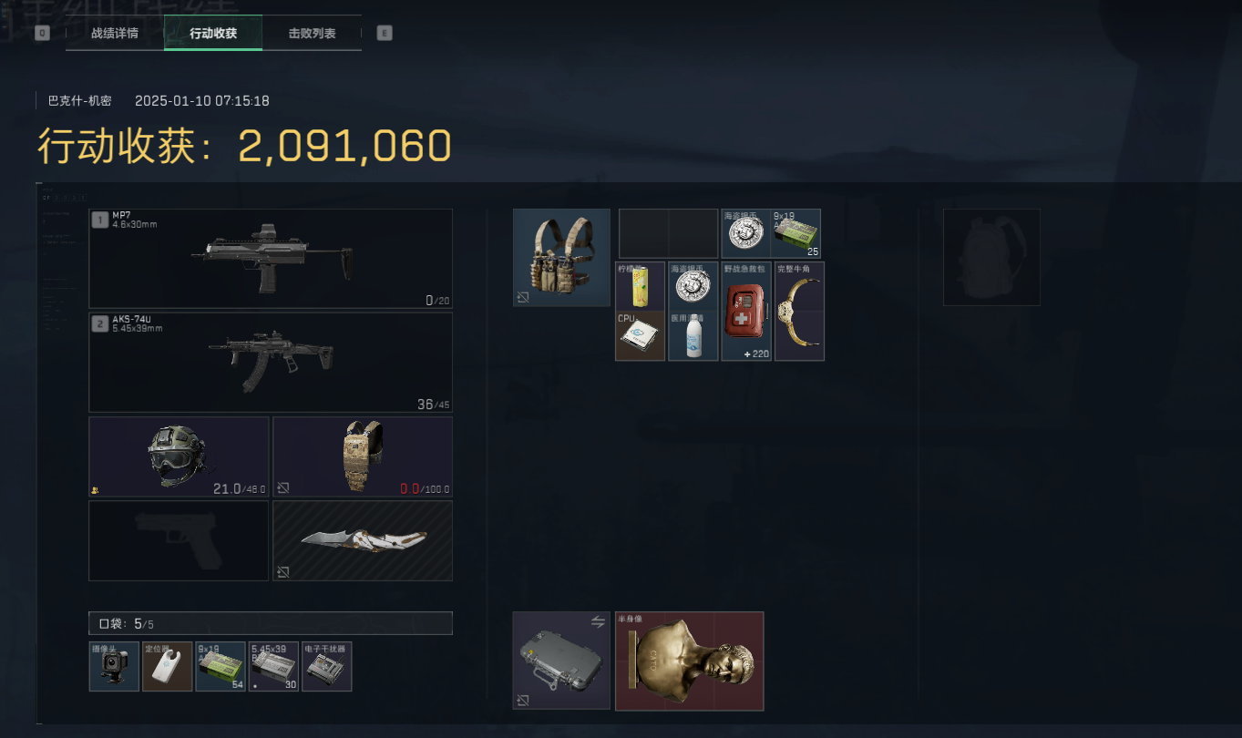Click the secure container case
This screenshot has height=738, width=1242.
[x=561, y=661]
